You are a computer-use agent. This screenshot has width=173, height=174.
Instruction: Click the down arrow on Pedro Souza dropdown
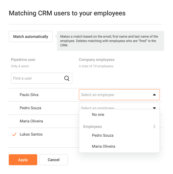154,108
